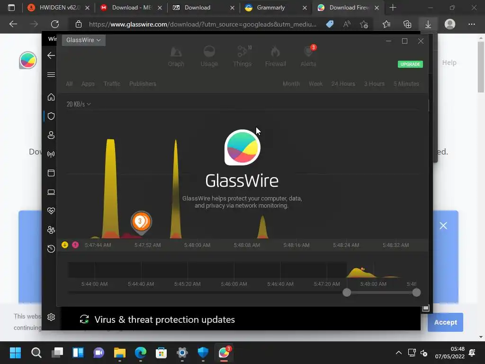
Task: Switch to HWIDGEN v62 browser tab
Action: [57, 8]
